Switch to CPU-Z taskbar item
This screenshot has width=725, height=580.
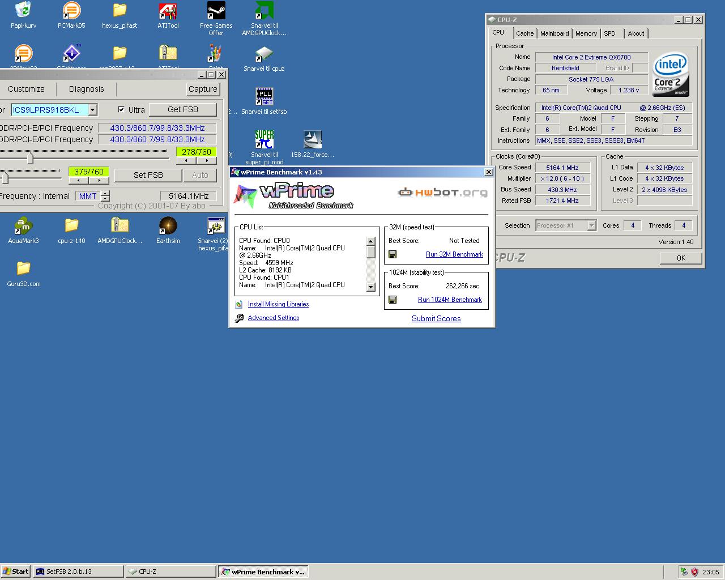(x=170, y=572)
